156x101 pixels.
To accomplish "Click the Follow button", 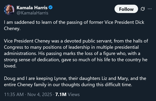I will [x=126, y=9].
